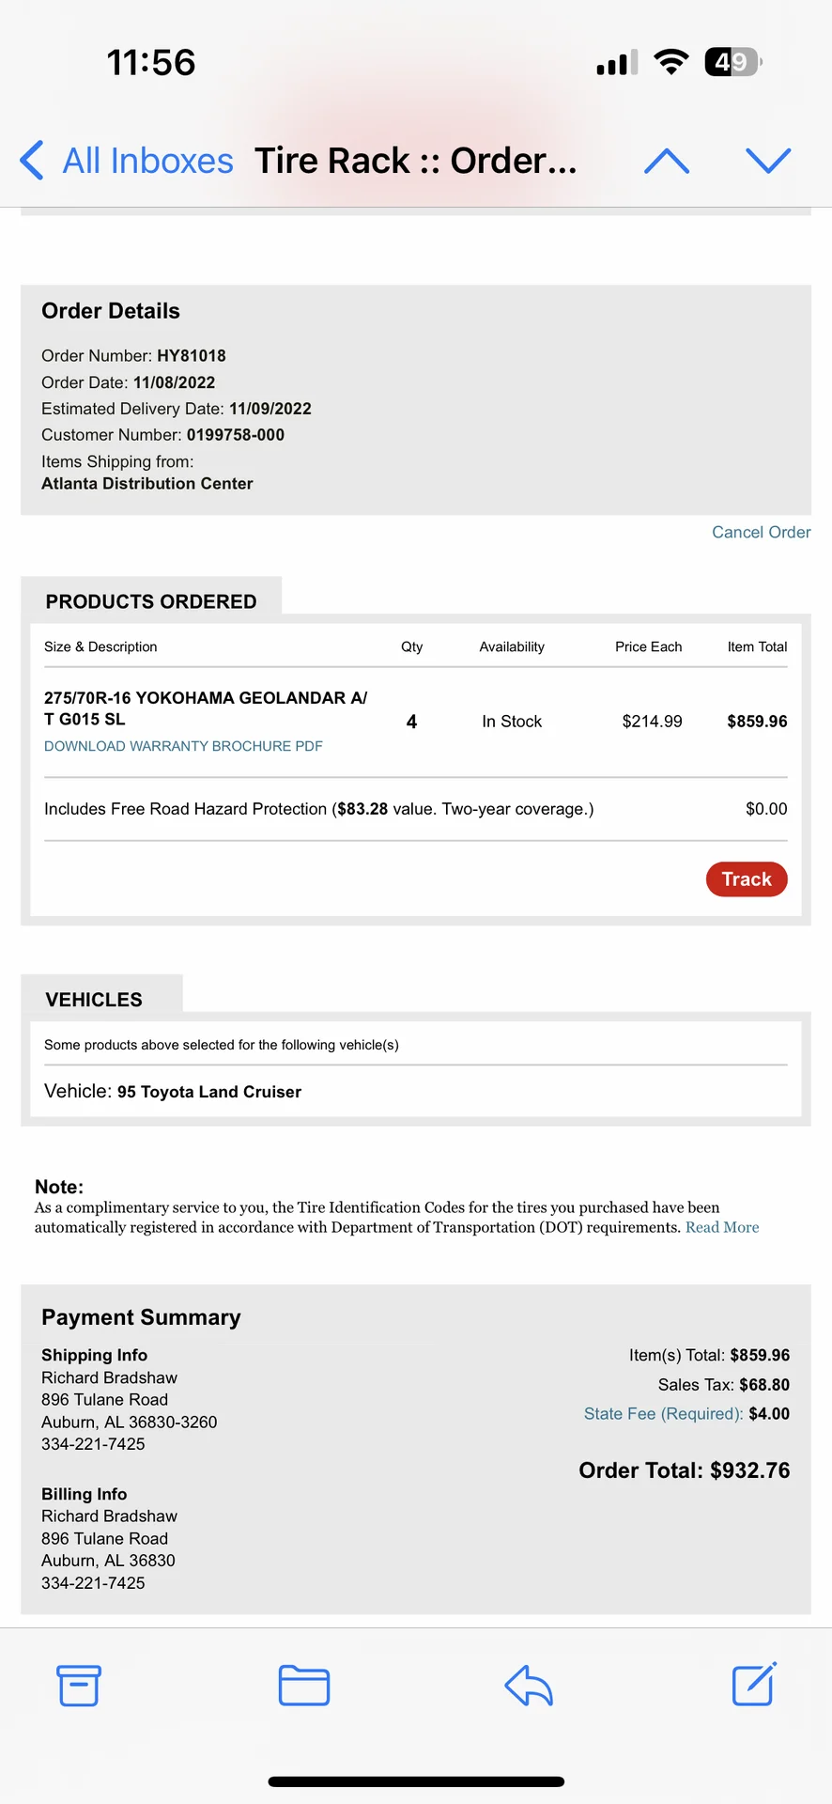Screen dimensions: 832x1804
Task: Tap the back chevron to All Inboxes
Action: click(32, 160)
